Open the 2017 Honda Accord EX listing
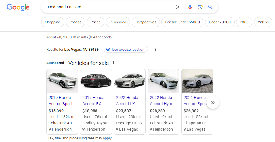Viewport: 275px width, 142px height. (x=93, y=101)
